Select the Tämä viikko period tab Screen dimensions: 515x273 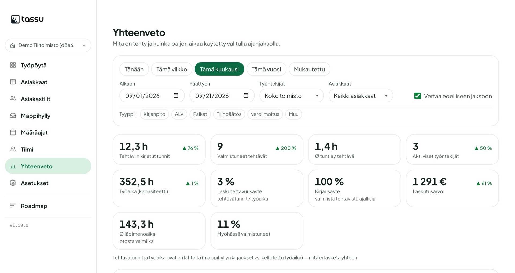coord(172,69)
